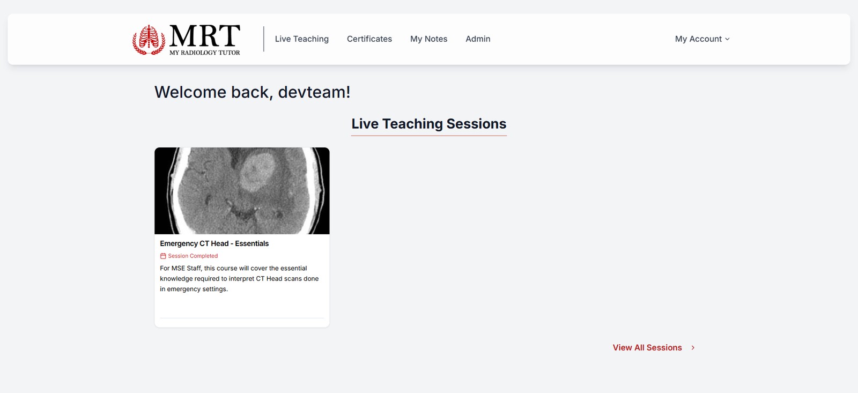Screen dimensions: 858x393
Task: Click the Welcome back, devteam! heading
Action: coord(253,92)
